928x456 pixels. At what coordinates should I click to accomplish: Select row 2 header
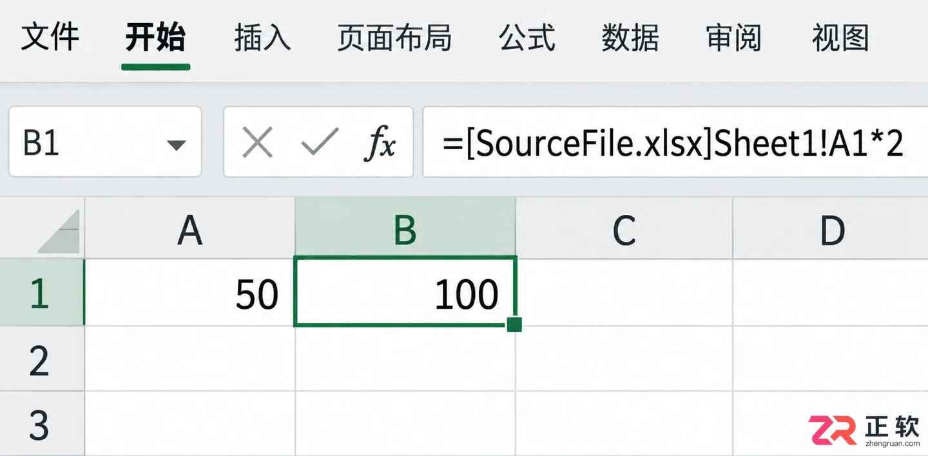(41, 358)
